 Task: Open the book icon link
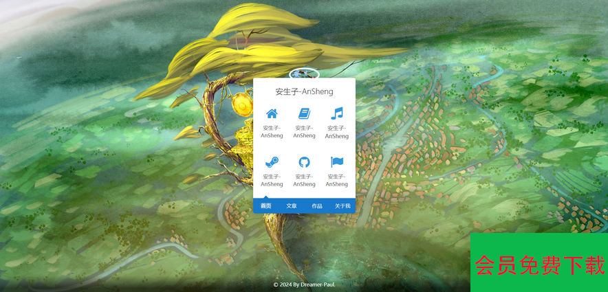[x=304, y=114]
